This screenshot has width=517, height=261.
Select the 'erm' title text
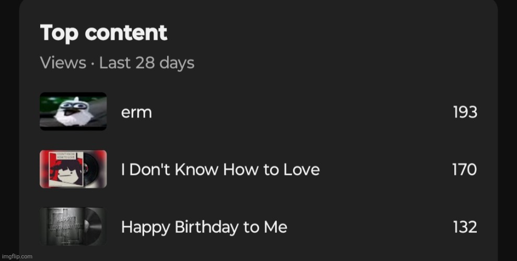click(136, 113)
